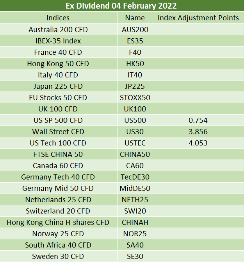Screen dimensions: 244x262
Task: Click the ES35 name cell
Action: (135, 41)
